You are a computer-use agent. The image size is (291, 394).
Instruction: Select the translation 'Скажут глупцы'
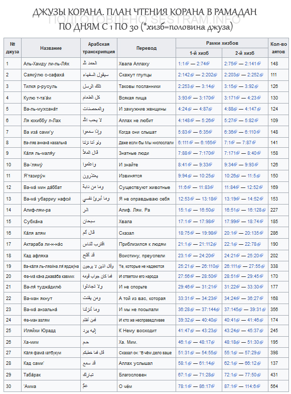click(x=135, y=75)
